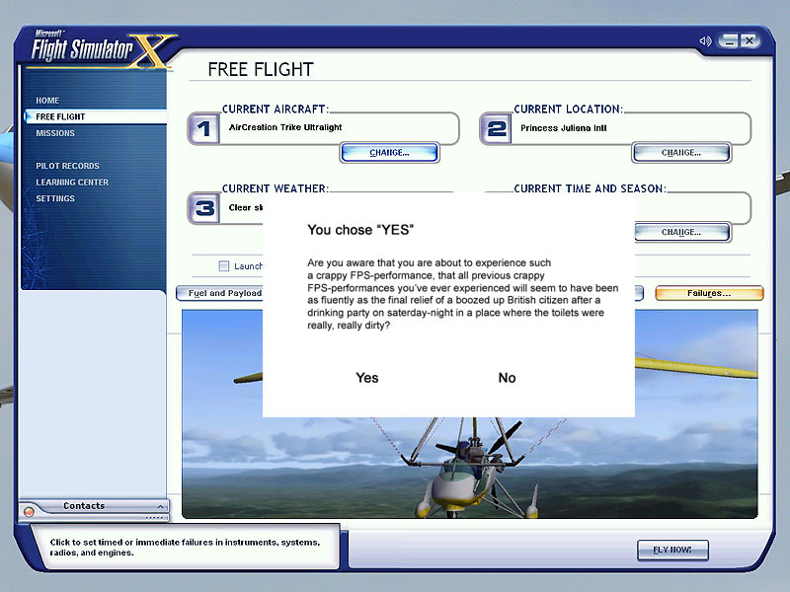The height and width of the screenshot is (592, 790).
Task: Close the Flight Simulator X window
Action: (750, 40)
